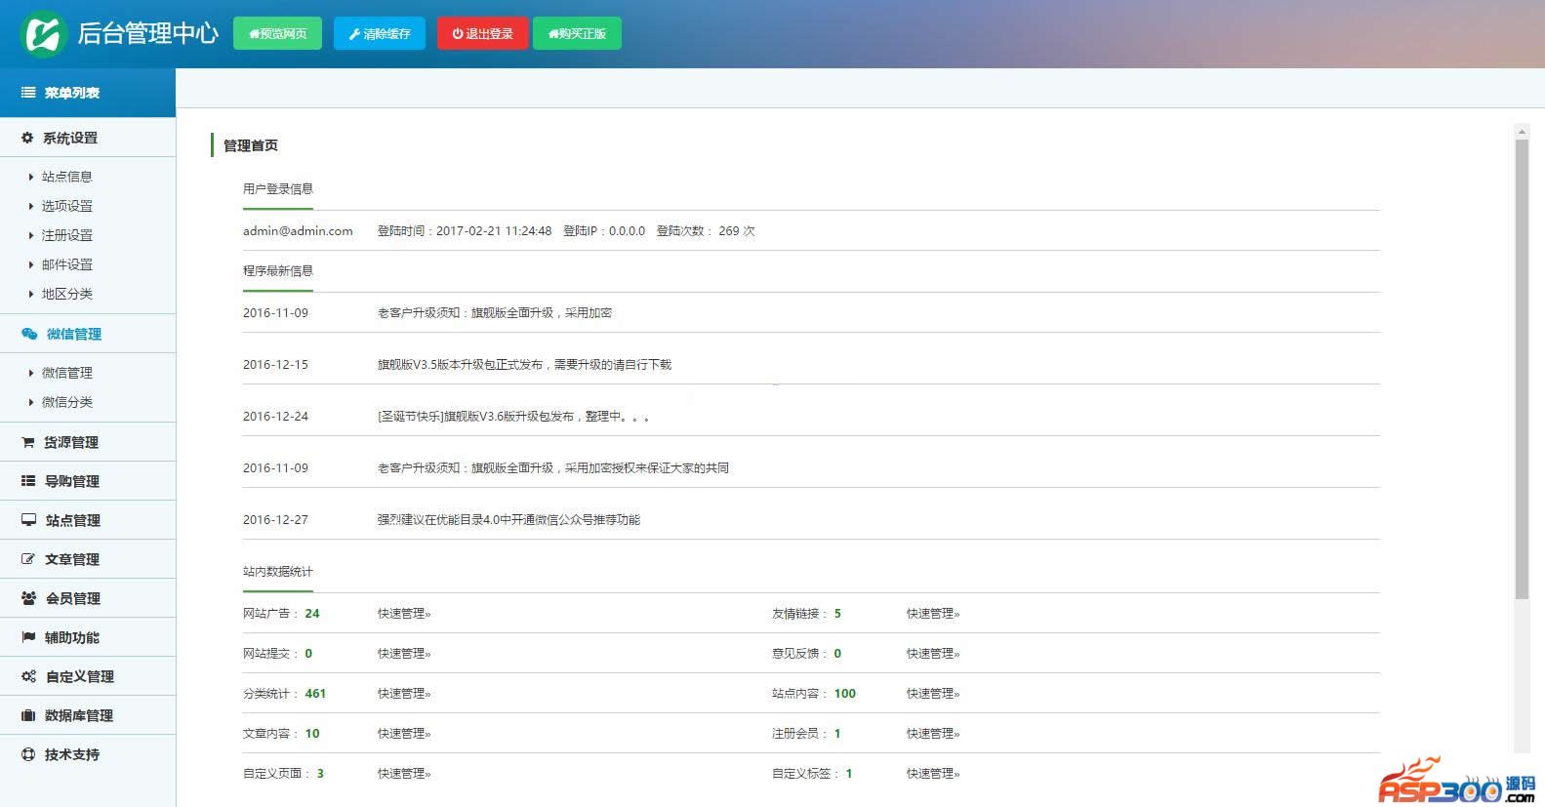This screenshot has height=807, width=1545.
Task: Click the WeChat icon beside 微信管理
Action: 29,334
